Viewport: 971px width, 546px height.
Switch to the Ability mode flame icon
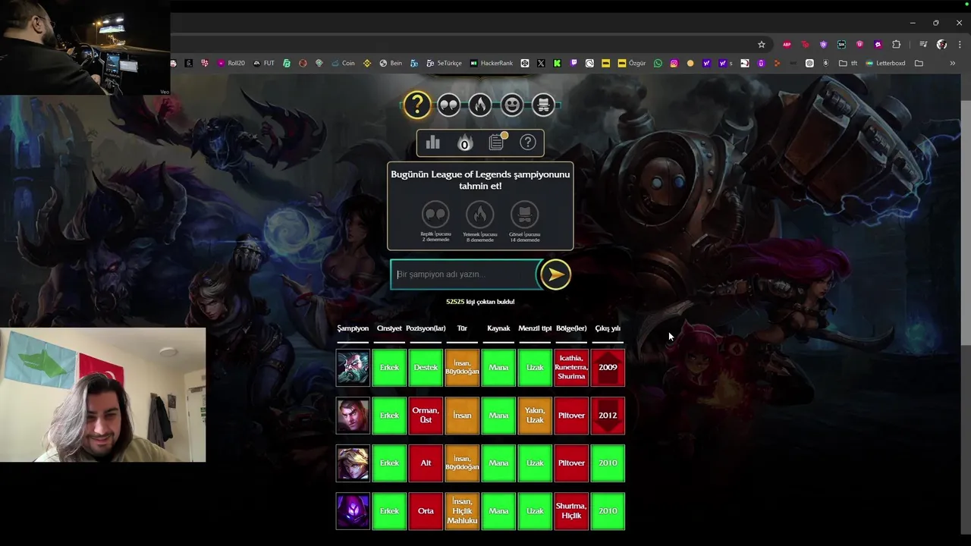480,105
